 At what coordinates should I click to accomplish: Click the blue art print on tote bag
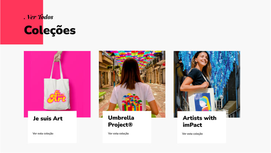203,102
